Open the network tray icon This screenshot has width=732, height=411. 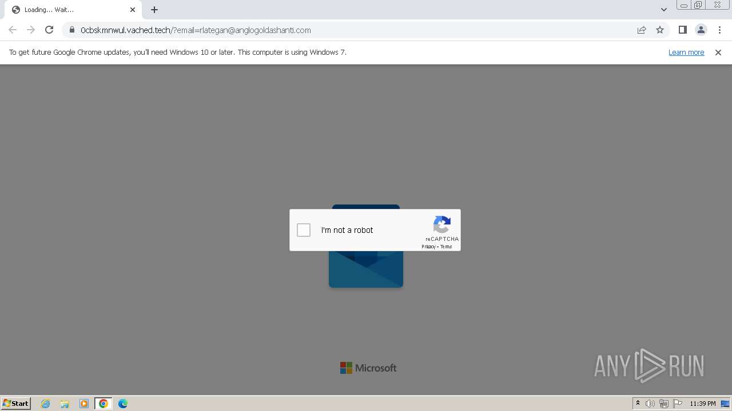click(664, 404)
